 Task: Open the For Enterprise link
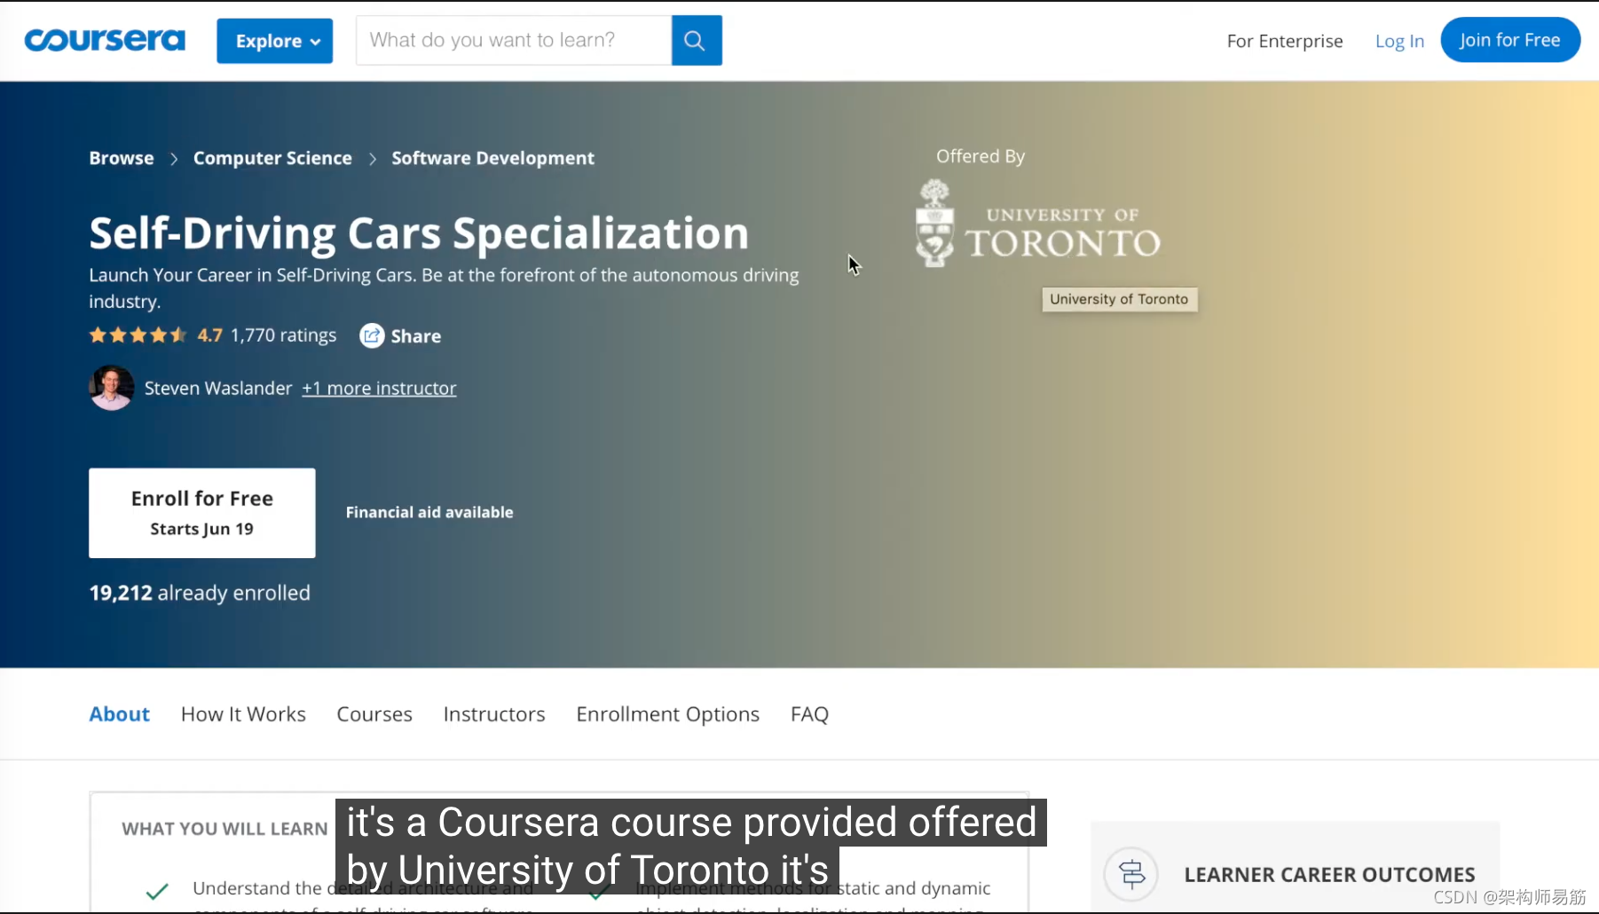coord(1285,41)
